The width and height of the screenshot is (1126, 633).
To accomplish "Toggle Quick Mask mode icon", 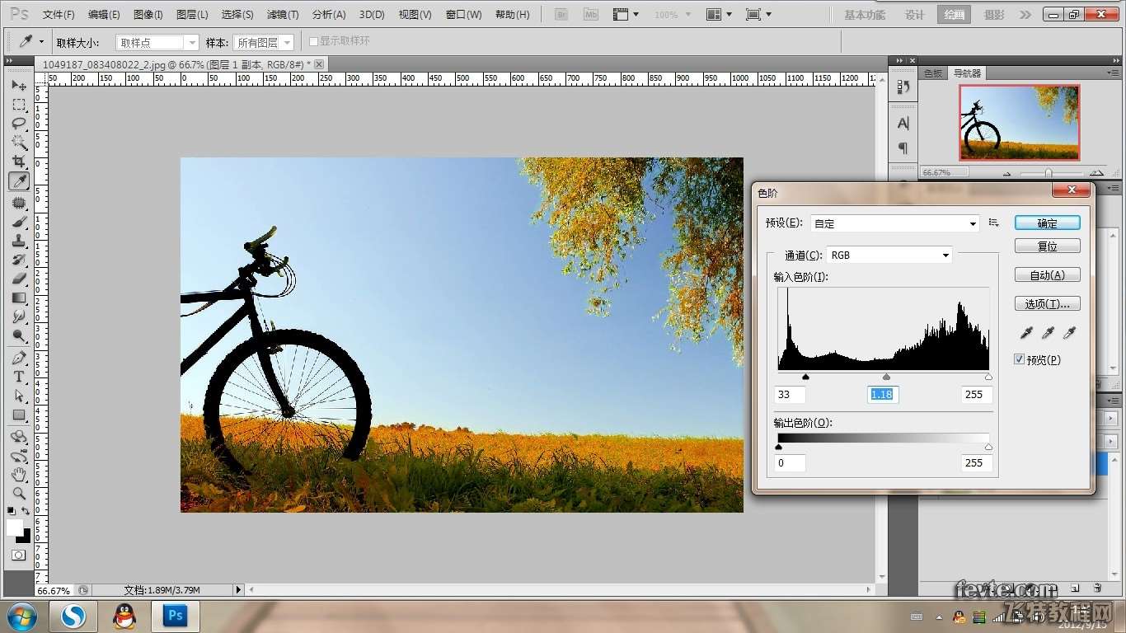I will pos(18,556).
